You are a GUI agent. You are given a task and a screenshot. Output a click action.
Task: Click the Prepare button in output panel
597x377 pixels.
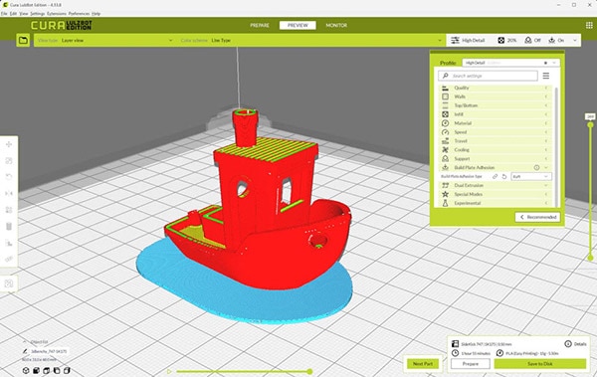click(x=471, y=364)
